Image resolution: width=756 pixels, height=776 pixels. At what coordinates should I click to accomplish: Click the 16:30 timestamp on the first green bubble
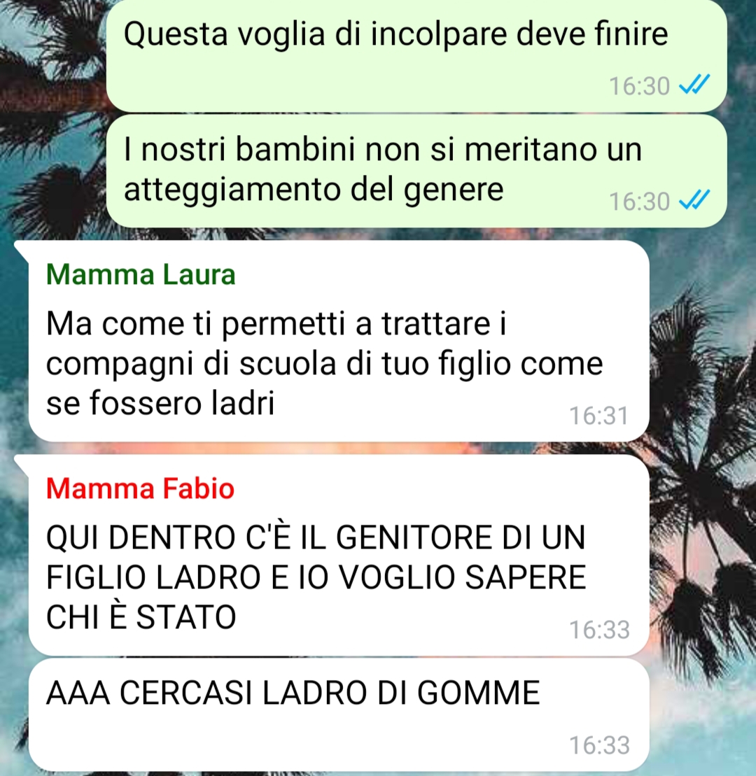[x=639, y=86]
